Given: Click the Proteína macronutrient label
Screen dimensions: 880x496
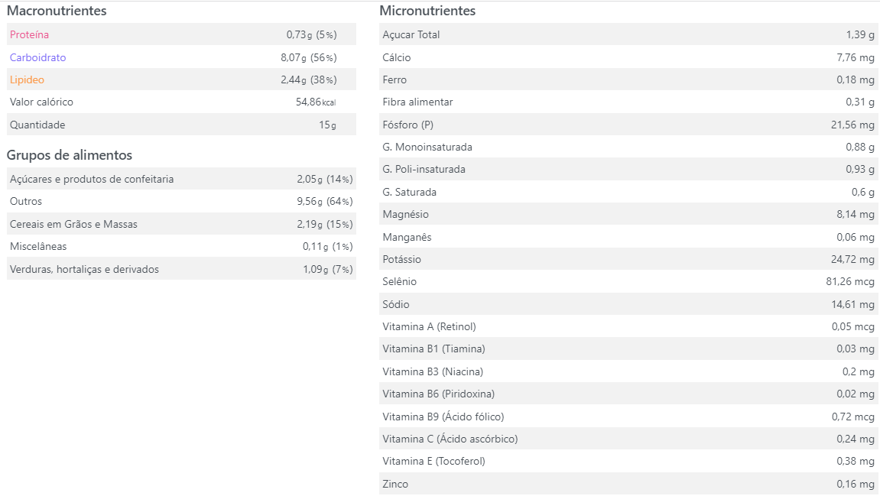Looking at the screenshot, I should (x=29, y=35).
